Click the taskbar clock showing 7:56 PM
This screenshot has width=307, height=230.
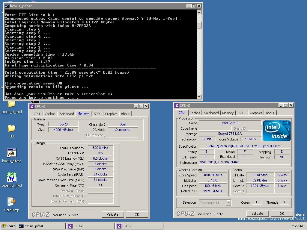coord(297,226)
